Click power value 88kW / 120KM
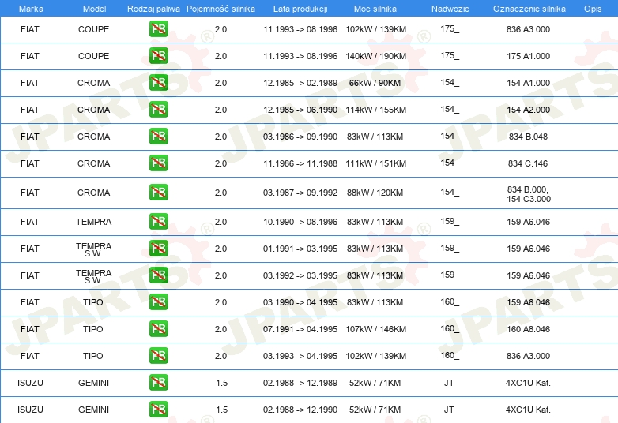Screen dimensions: 618x423 375,193
